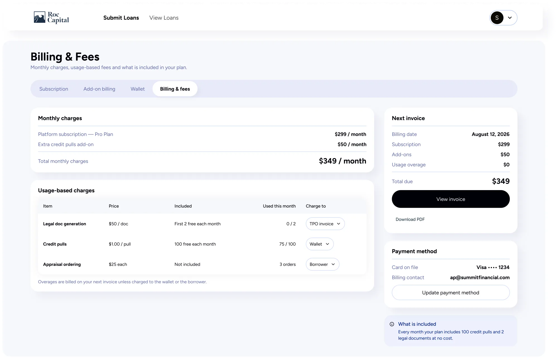Screen dimensions: 558x359
Task: Open the TPO invoice charge-to dropdown
Action: (x=325, y=224)
